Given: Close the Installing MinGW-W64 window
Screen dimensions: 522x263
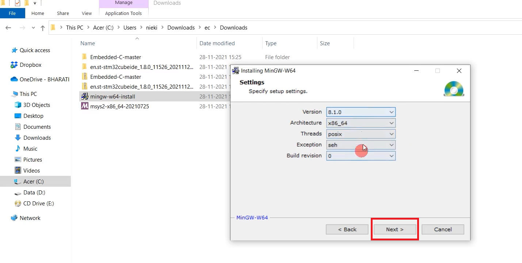Looking at the screenshot, I should point(459,71).
